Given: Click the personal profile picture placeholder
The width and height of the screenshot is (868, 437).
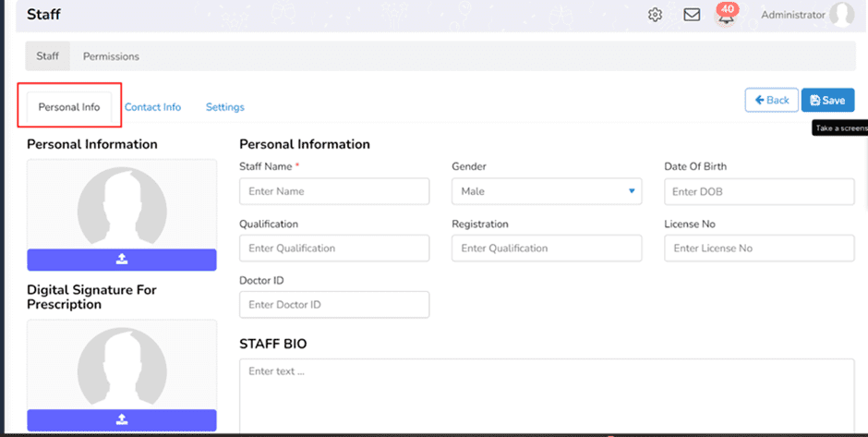Looking at the screenshot, I should pos(122,205).
